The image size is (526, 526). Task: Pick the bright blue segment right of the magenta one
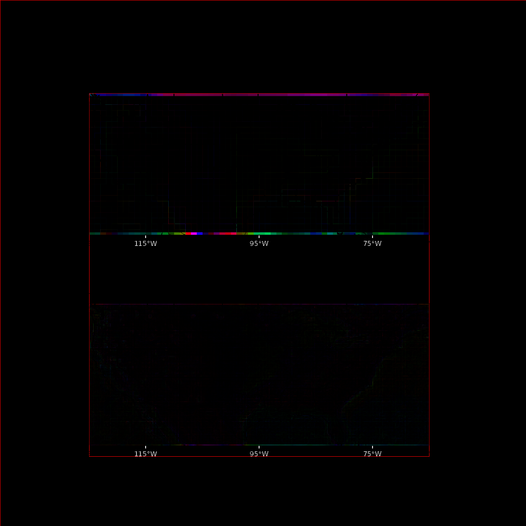coord(200,234)
